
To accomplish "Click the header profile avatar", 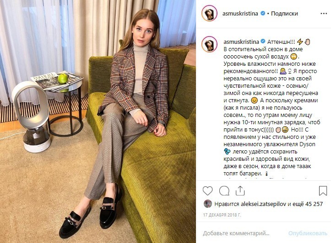I will [209, 14].
